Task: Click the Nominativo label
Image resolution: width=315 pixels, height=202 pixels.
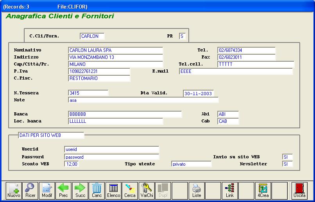Action: click(x=27, y=50)
